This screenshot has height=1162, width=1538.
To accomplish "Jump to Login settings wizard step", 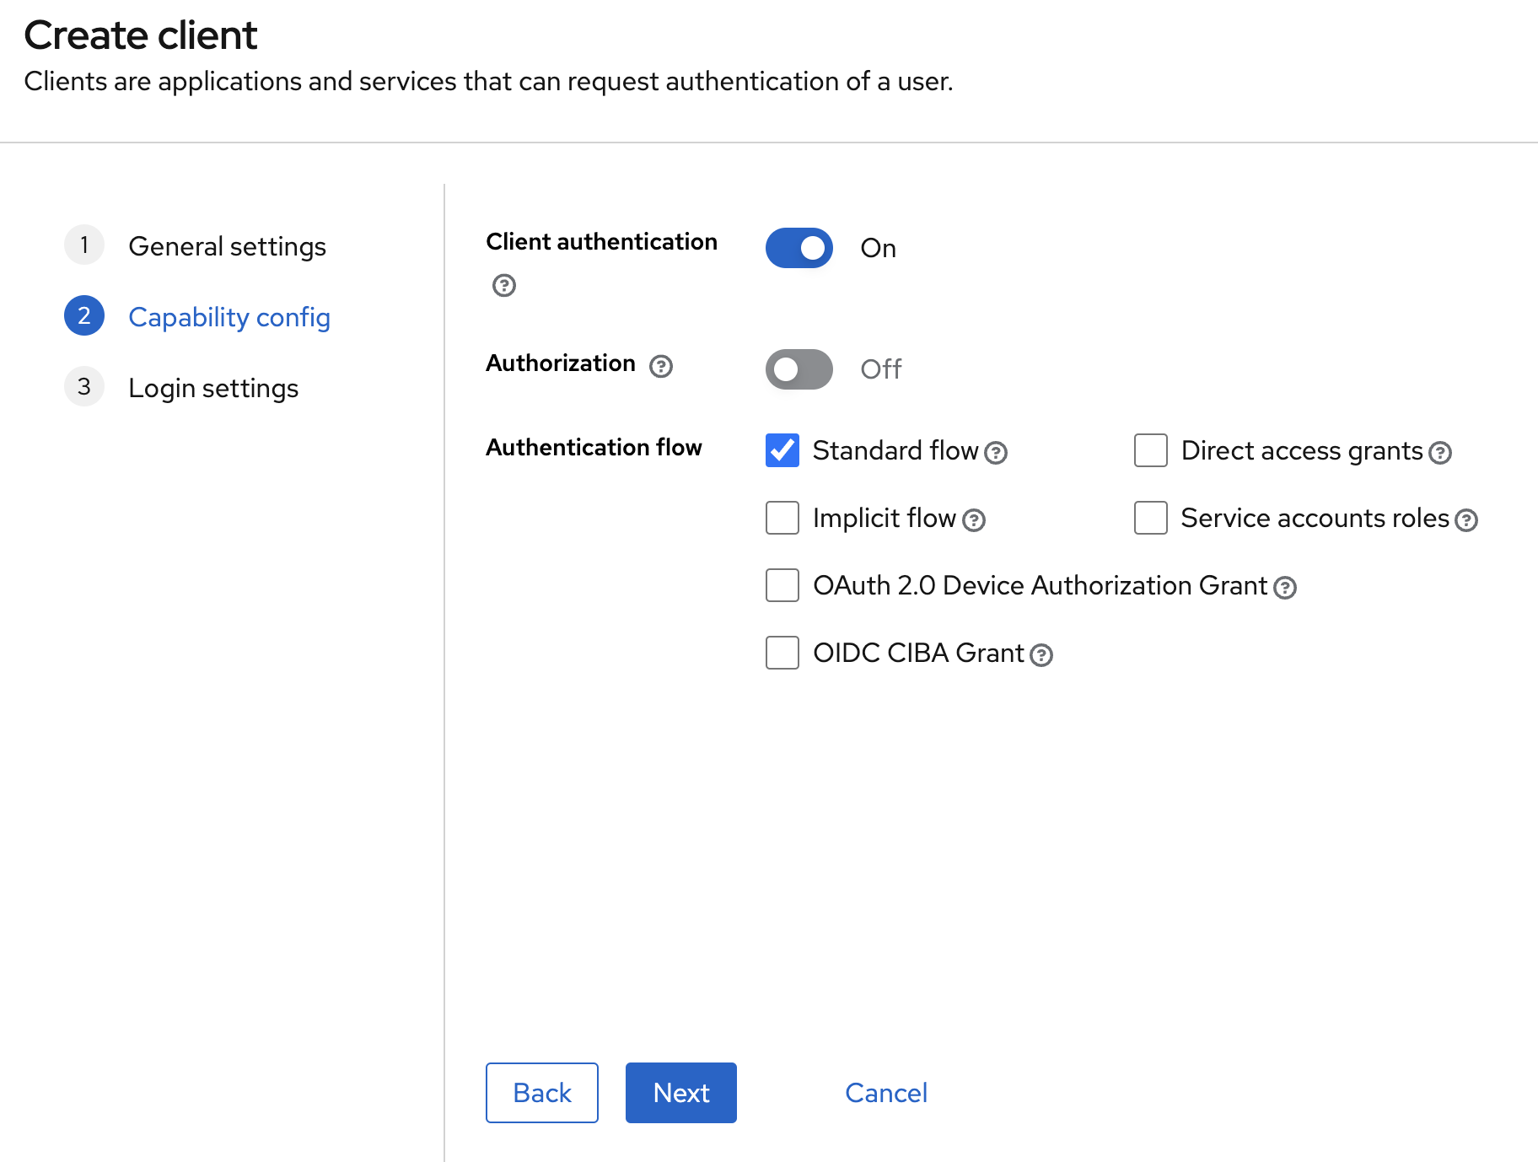I will tap(213, 388).
